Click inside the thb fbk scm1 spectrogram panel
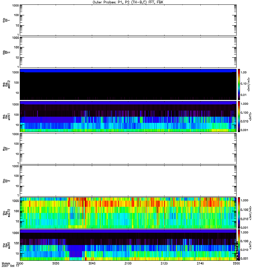256x273 pixels. pyautogui.click(x=128, y=117)
